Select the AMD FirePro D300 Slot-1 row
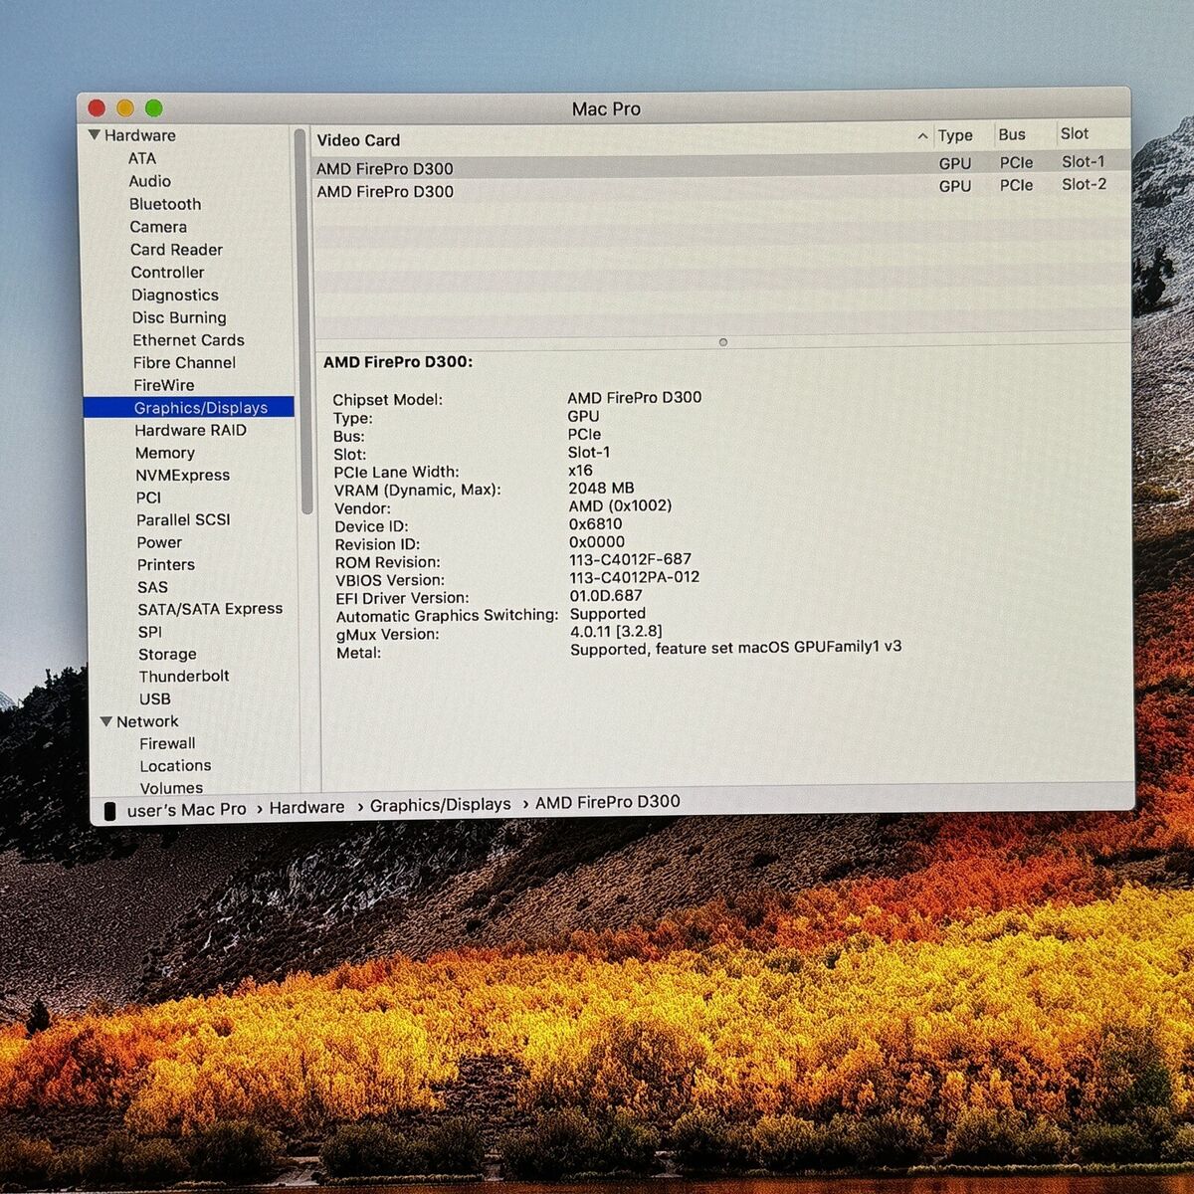The image size is (1194, 1194). pyautogui.click(x=721, y=165)
